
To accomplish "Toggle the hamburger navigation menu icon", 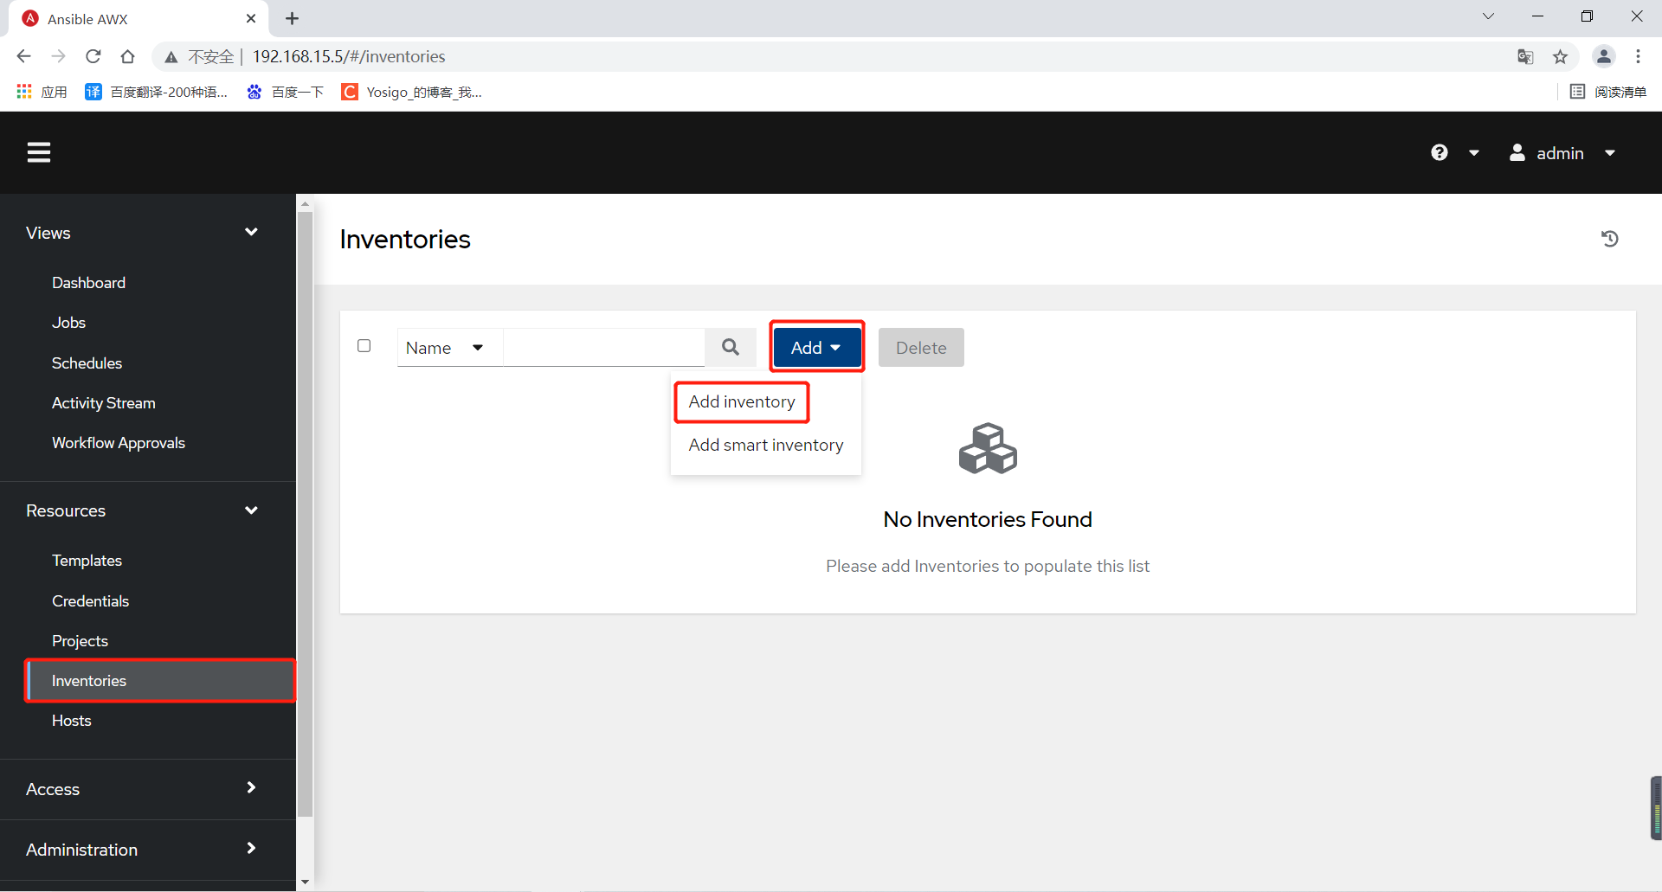I will (39, 152).
